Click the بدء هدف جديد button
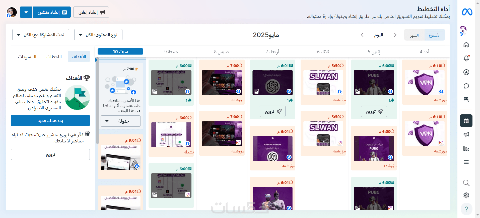480x218 pixels. pos(50,121)
